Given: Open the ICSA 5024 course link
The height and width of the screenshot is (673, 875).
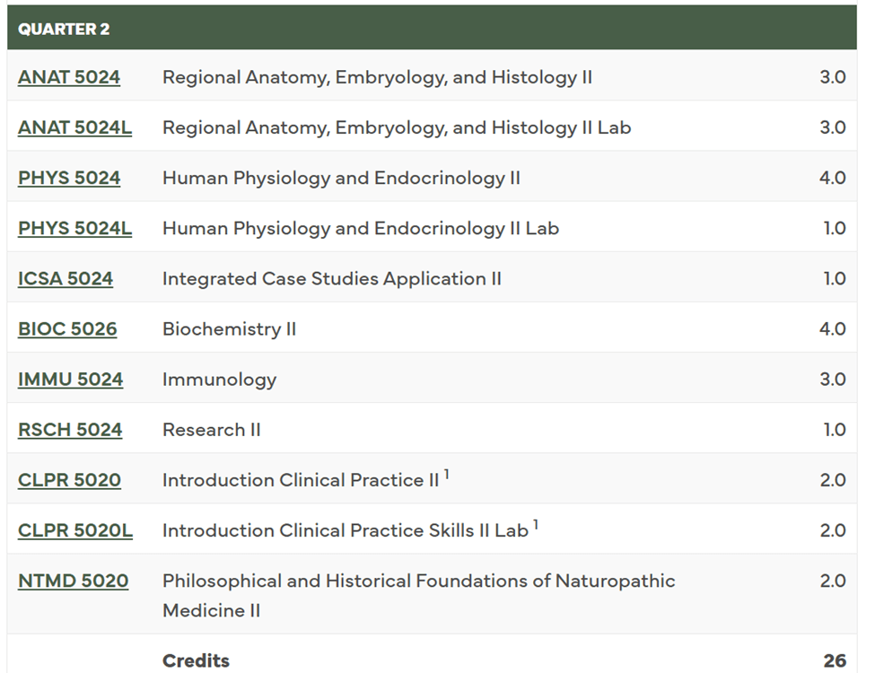Looking at the screenshot, I should [x=66, y=278].
